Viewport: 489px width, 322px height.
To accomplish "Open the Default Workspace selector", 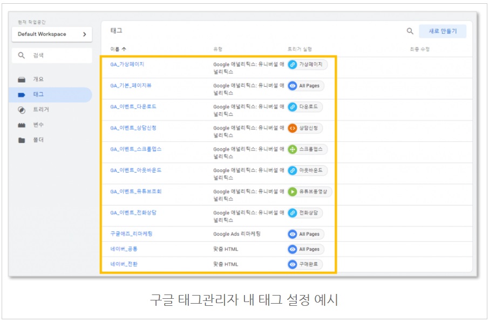I will click(x=52, y=34).
